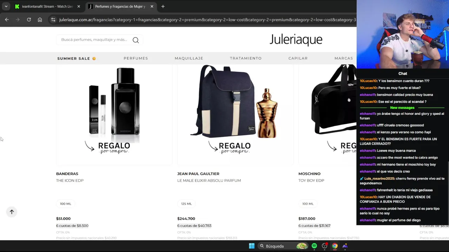Click chat message 'mugler el perfume del diego'
The image size is (449, 252).
point(399,220)
